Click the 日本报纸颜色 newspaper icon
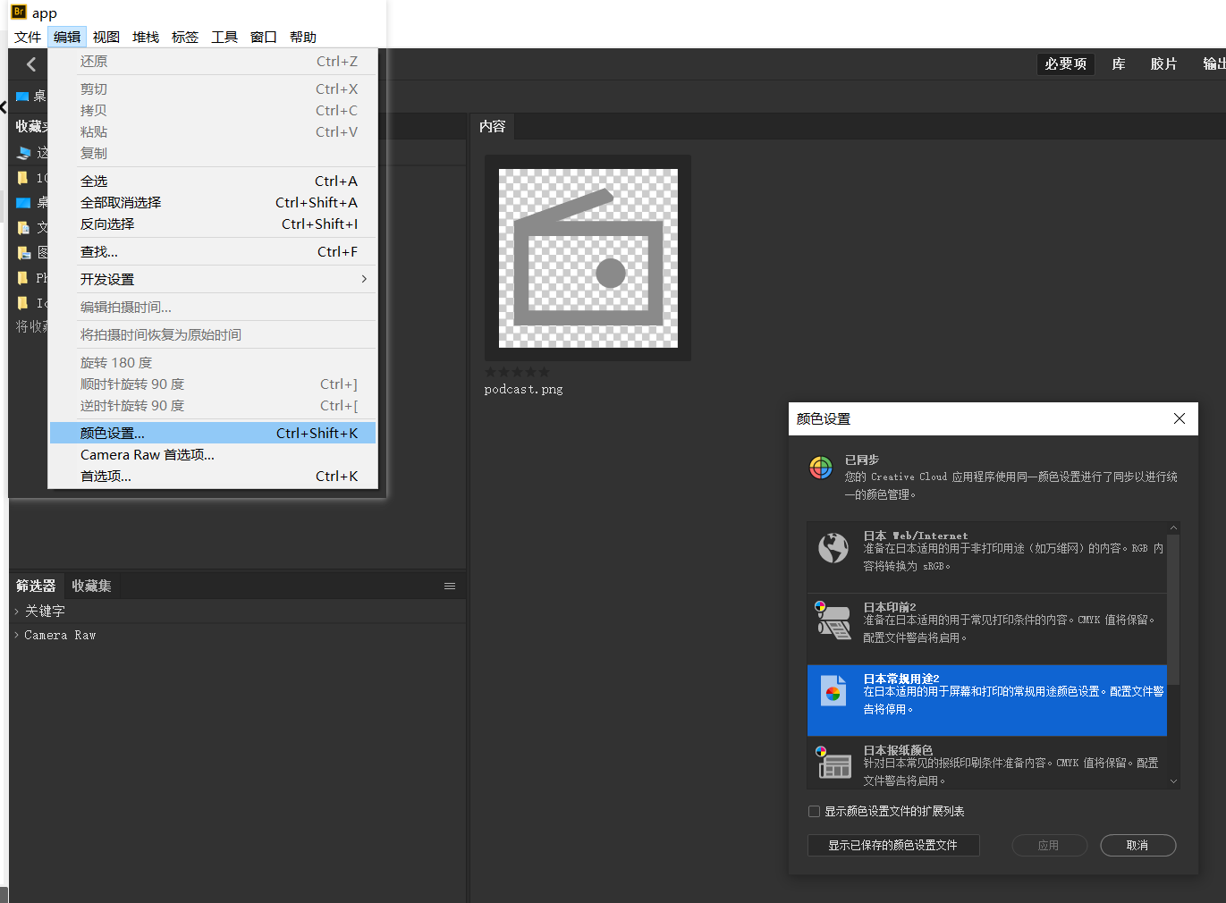The image size is (1226, 903). tap(833, 763)
